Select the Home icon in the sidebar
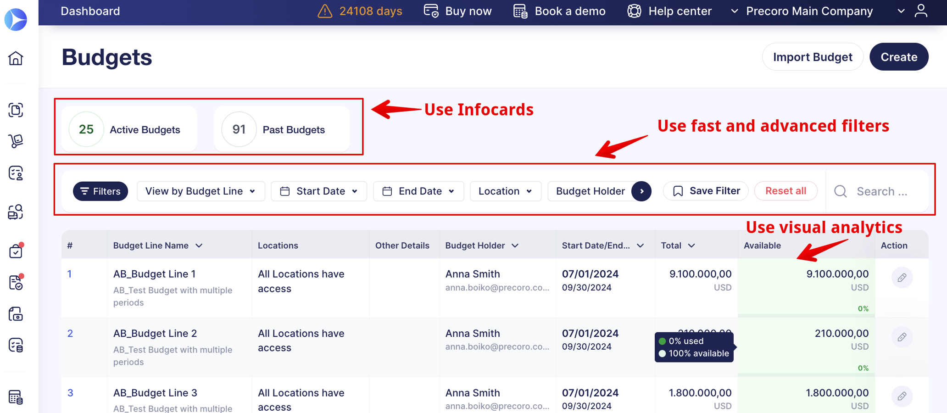The height and width of the screenshot is (413, 947). point(16,58)
